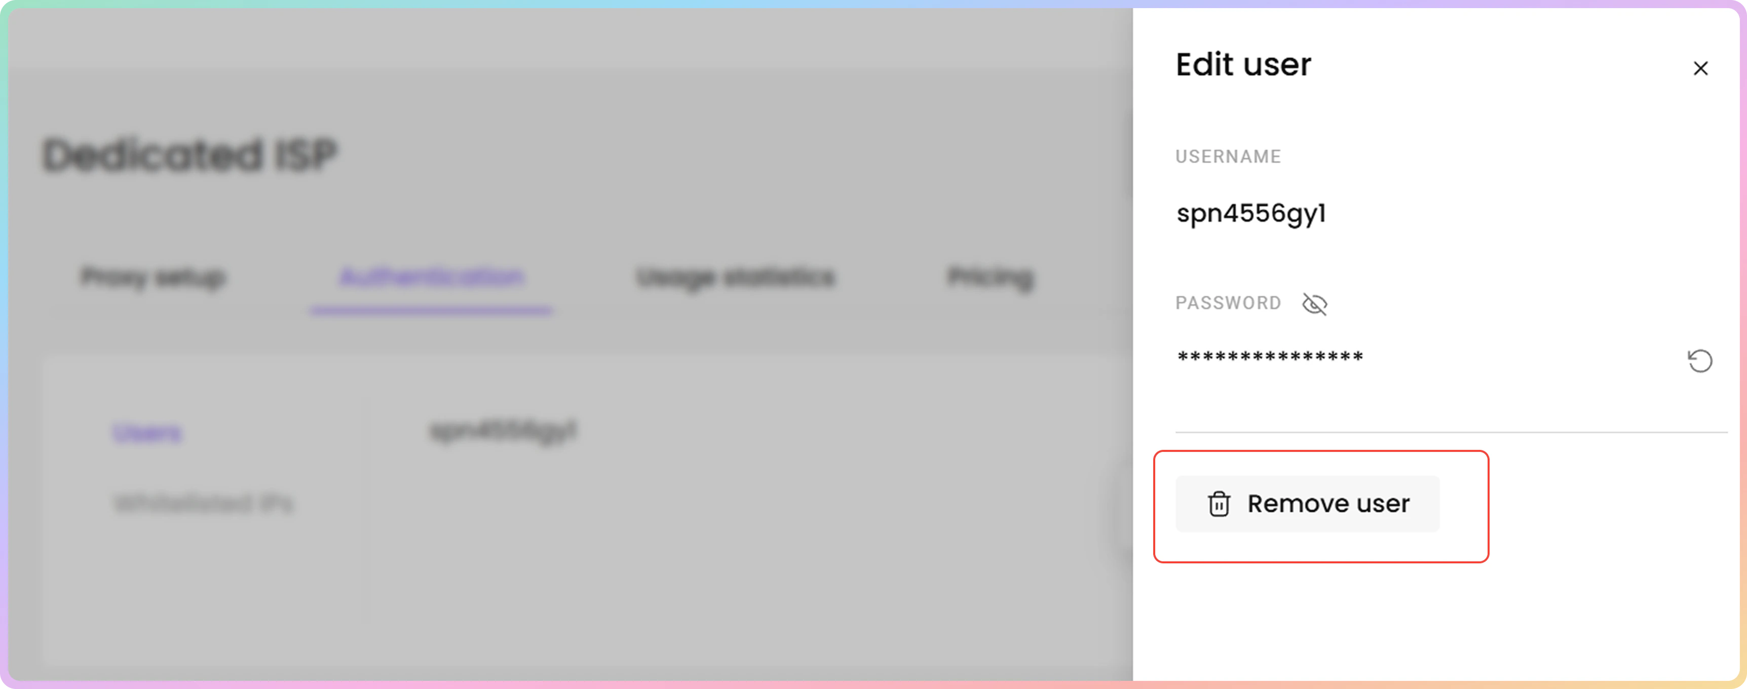Click the Edit user panel title
Viewport: 1747px width, 689px height.
1243,65
